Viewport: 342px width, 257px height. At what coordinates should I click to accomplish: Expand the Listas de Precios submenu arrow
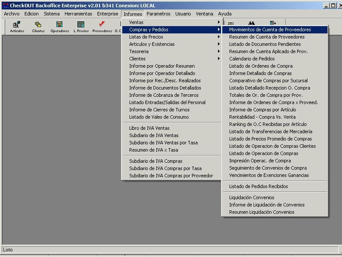pyautogui.click(x=218, y=37)
